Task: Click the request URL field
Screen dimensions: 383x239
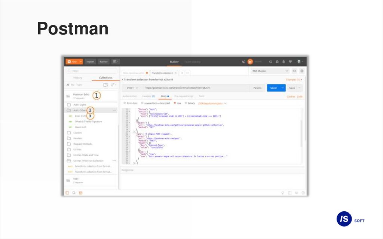Action: (x=196, y=88)
